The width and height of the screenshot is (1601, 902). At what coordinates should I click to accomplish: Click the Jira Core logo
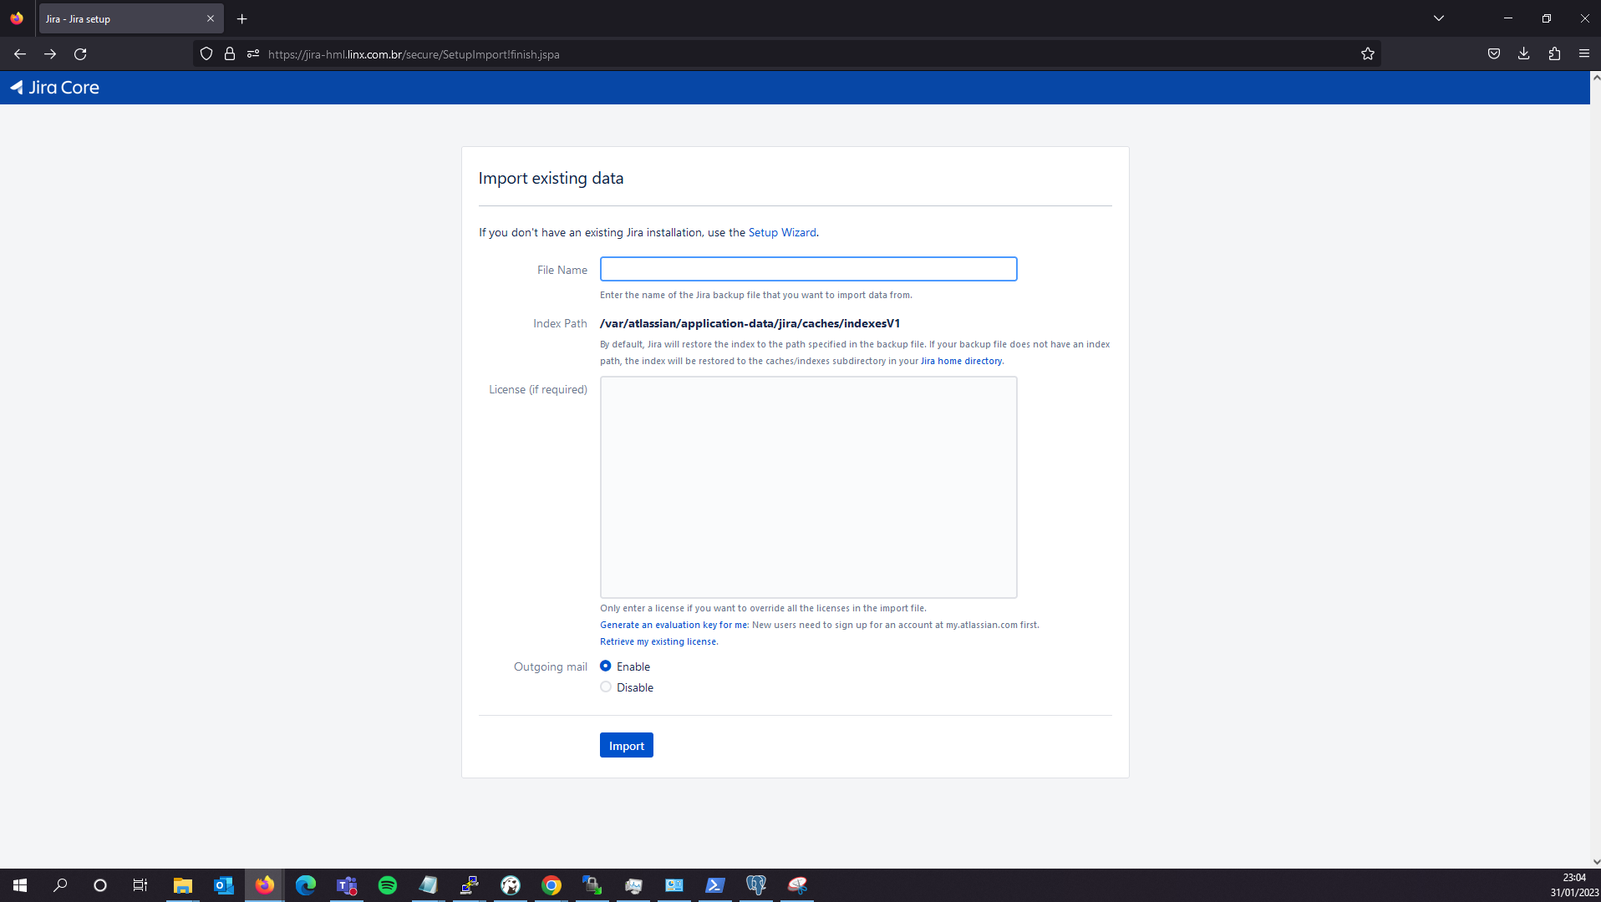[x=54, y=88]
